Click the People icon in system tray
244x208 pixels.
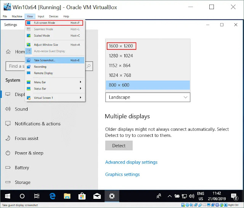click(159, 196)
